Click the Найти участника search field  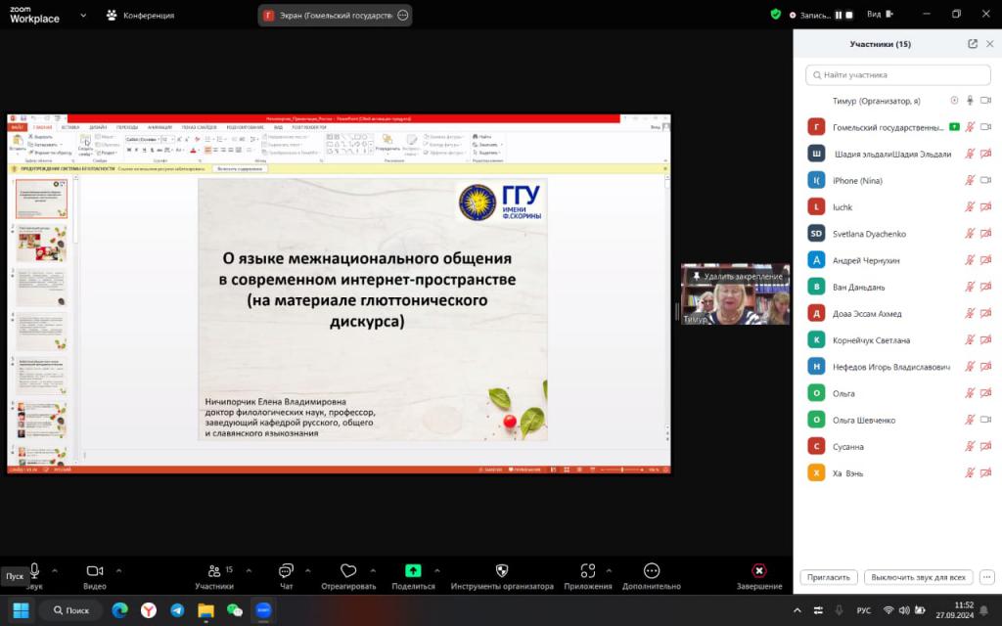tap(895, 74)
